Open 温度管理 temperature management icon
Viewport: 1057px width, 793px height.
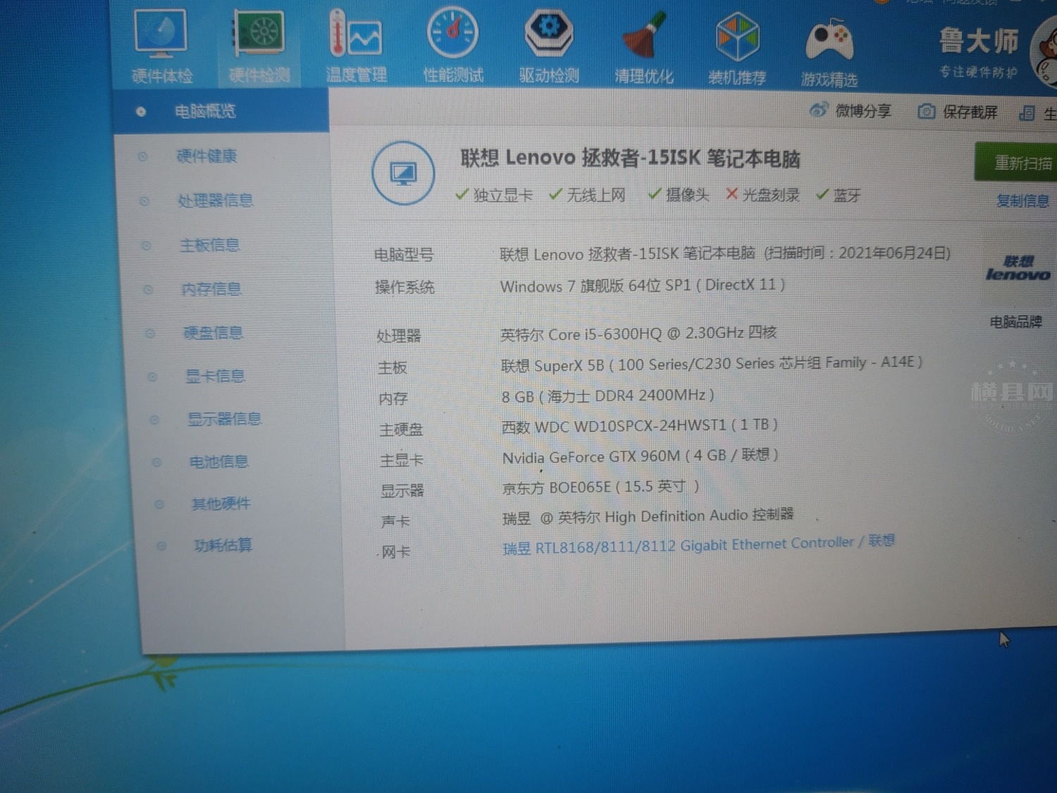point(357,46)
